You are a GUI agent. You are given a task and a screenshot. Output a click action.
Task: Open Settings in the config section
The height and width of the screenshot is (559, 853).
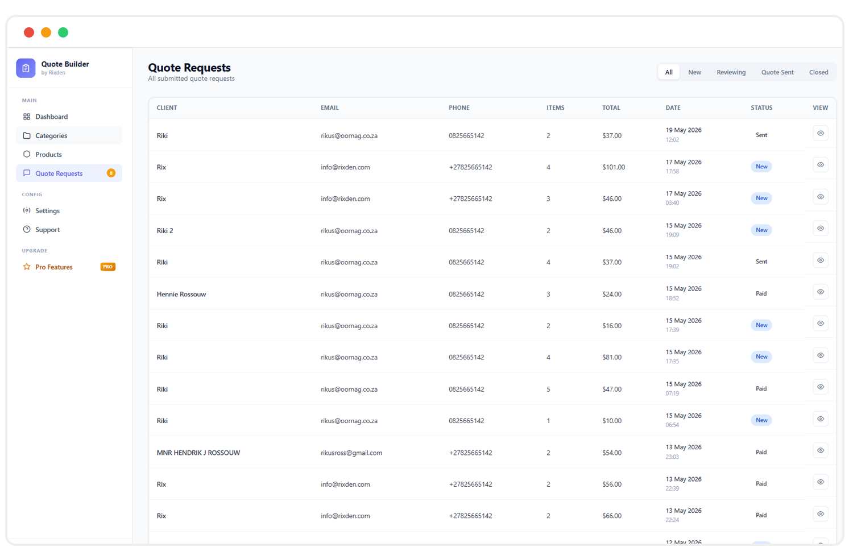(x=69, y=210)
